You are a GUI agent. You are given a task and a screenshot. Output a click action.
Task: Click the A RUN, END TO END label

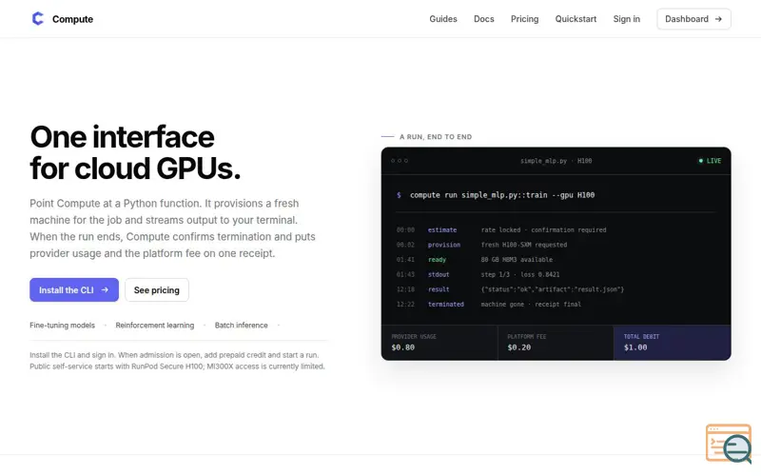point(436,137)
